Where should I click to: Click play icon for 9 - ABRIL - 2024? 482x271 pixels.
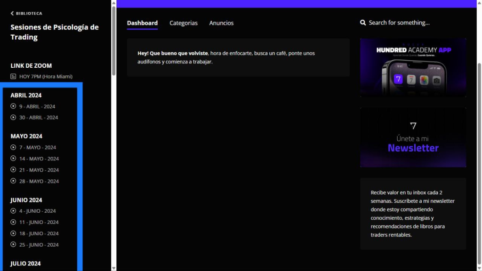pos(14,106)
